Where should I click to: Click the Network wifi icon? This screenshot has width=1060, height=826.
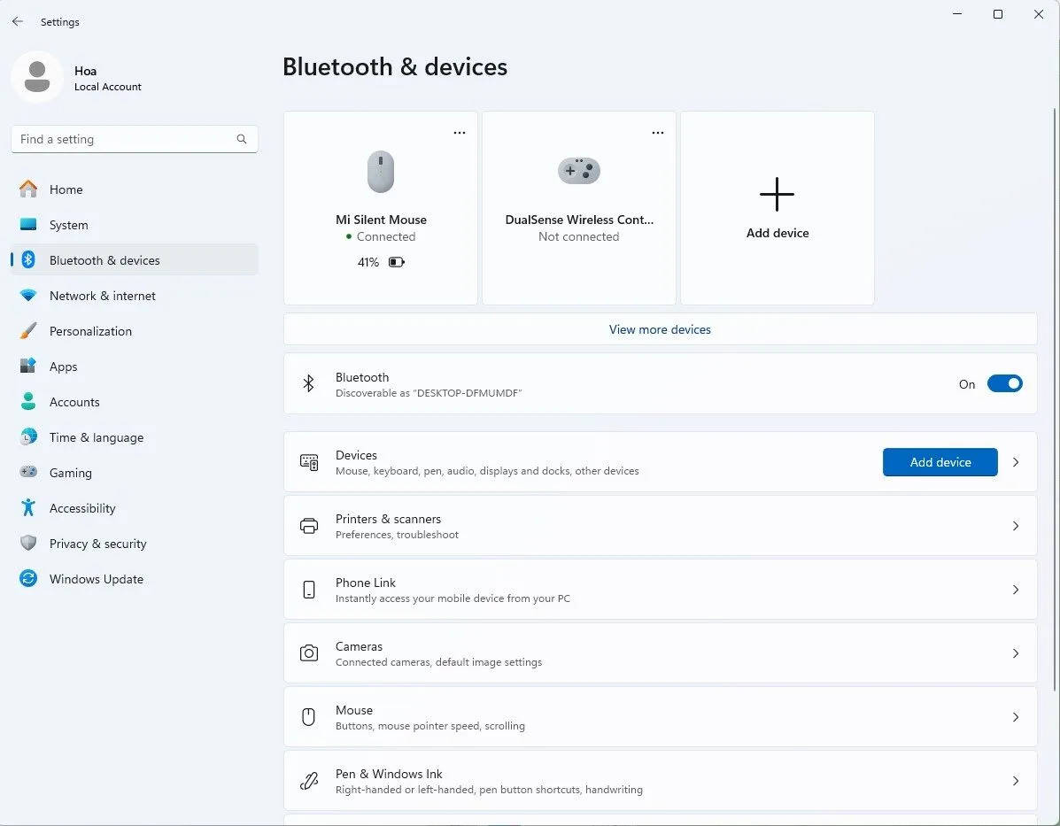click(x=28, y=296)
